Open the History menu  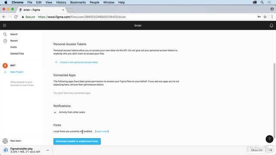pos(61,2)
